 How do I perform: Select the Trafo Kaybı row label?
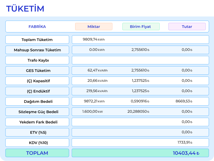pyautogui.click(x=37, y=60)
